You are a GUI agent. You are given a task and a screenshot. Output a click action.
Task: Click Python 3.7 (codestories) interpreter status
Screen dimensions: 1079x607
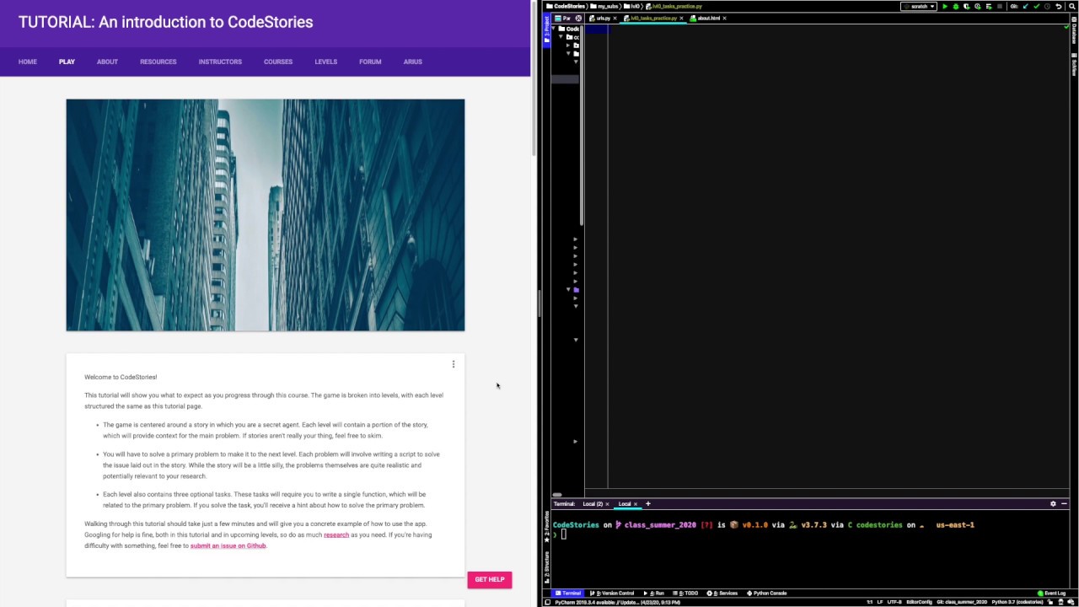(1018, 602)
